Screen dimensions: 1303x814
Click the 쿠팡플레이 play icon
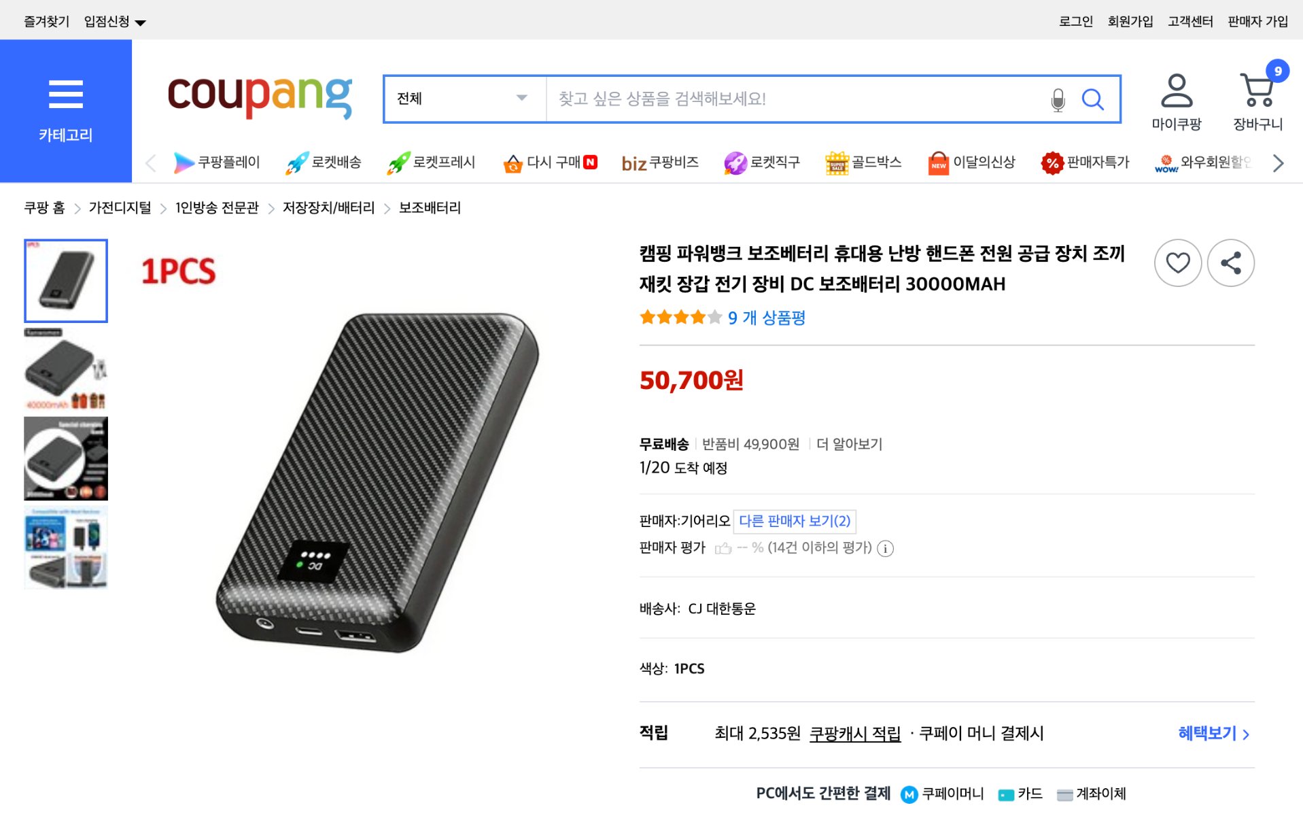pyautogui.click(x=184, y=162)
